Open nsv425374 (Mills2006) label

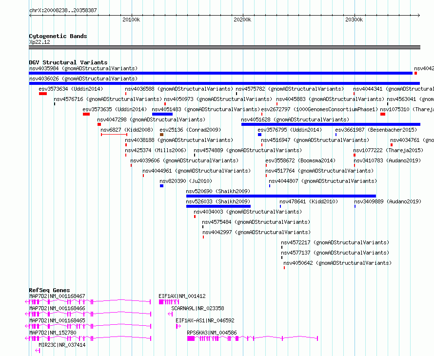156,150
